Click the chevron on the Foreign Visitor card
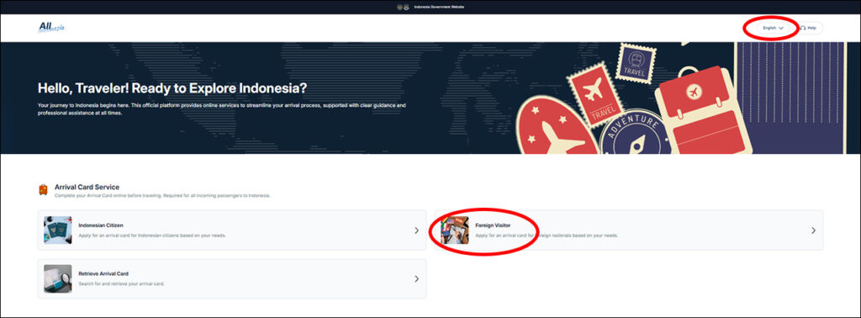This screenshot has width=861, height=318. (x=814, y=231)
